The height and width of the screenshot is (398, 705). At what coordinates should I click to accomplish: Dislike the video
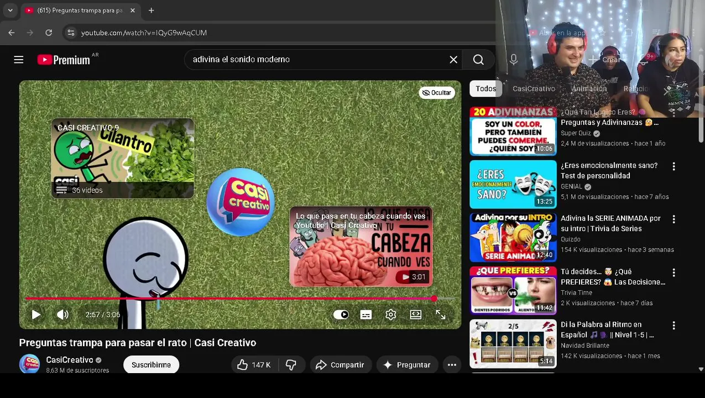(x=291, y=365)
